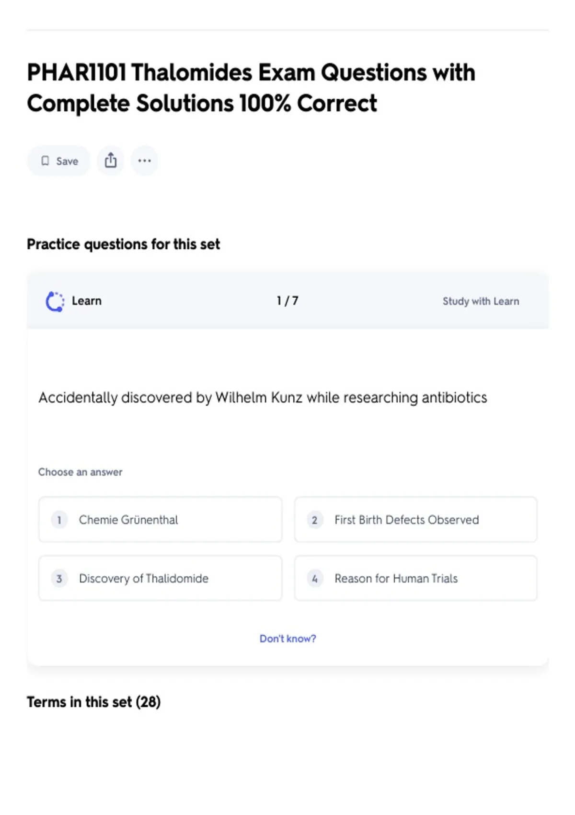Click the Terms in this set (28) heading

tap(93, 702)
